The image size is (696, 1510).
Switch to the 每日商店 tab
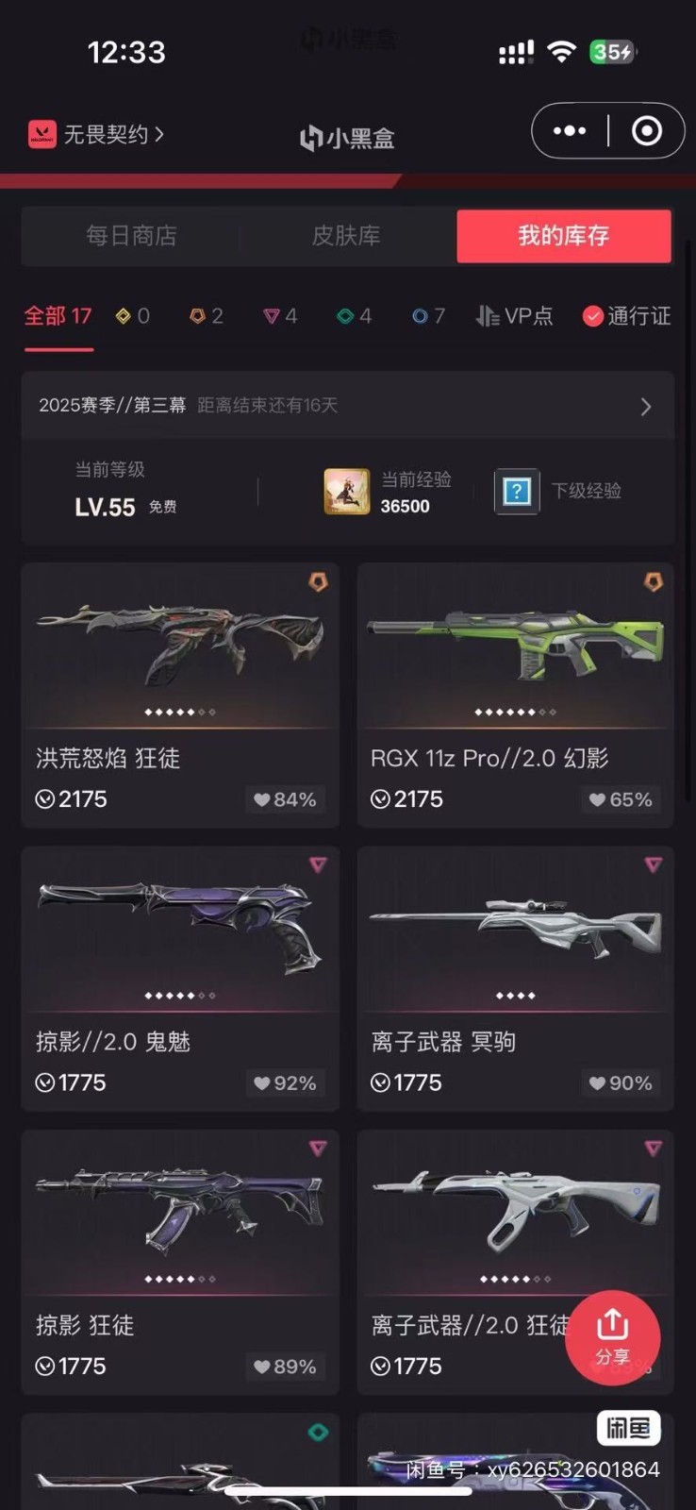(x=131, y=236)
